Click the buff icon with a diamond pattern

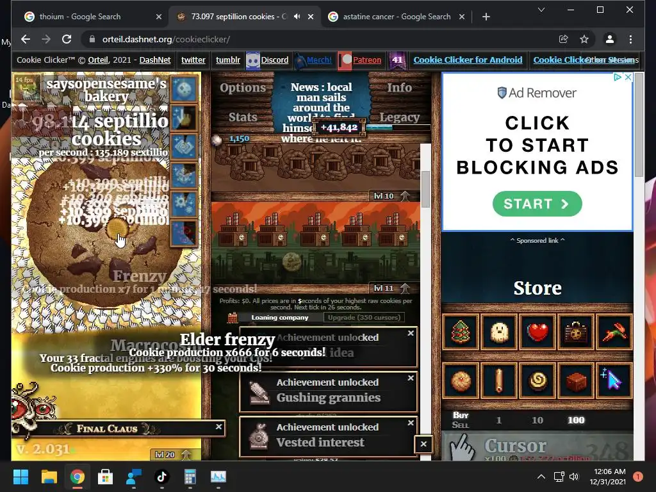tap(184, 147)
